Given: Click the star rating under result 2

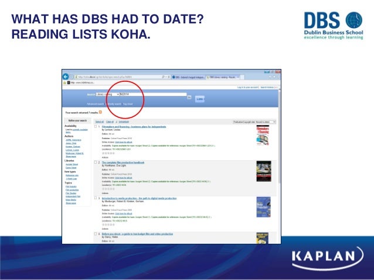Looking at the screenshot, I should (108, 189).
